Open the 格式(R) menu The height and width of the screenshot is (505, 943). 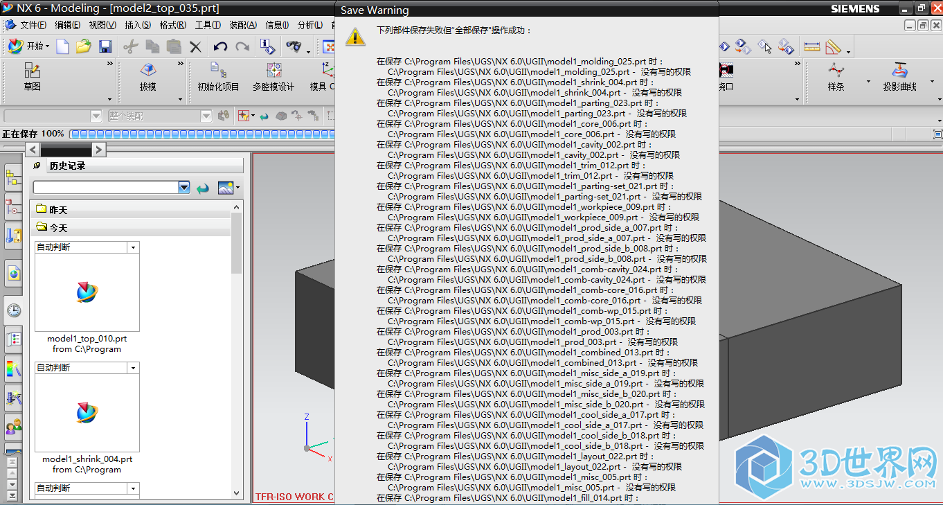click(172, 25)
